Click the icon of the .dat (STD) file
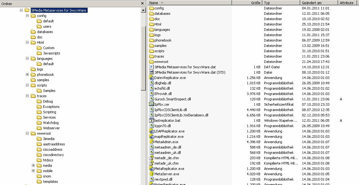The width and height of the screenshot is (359, 185). pyautogui.click(x=151, y=72)
